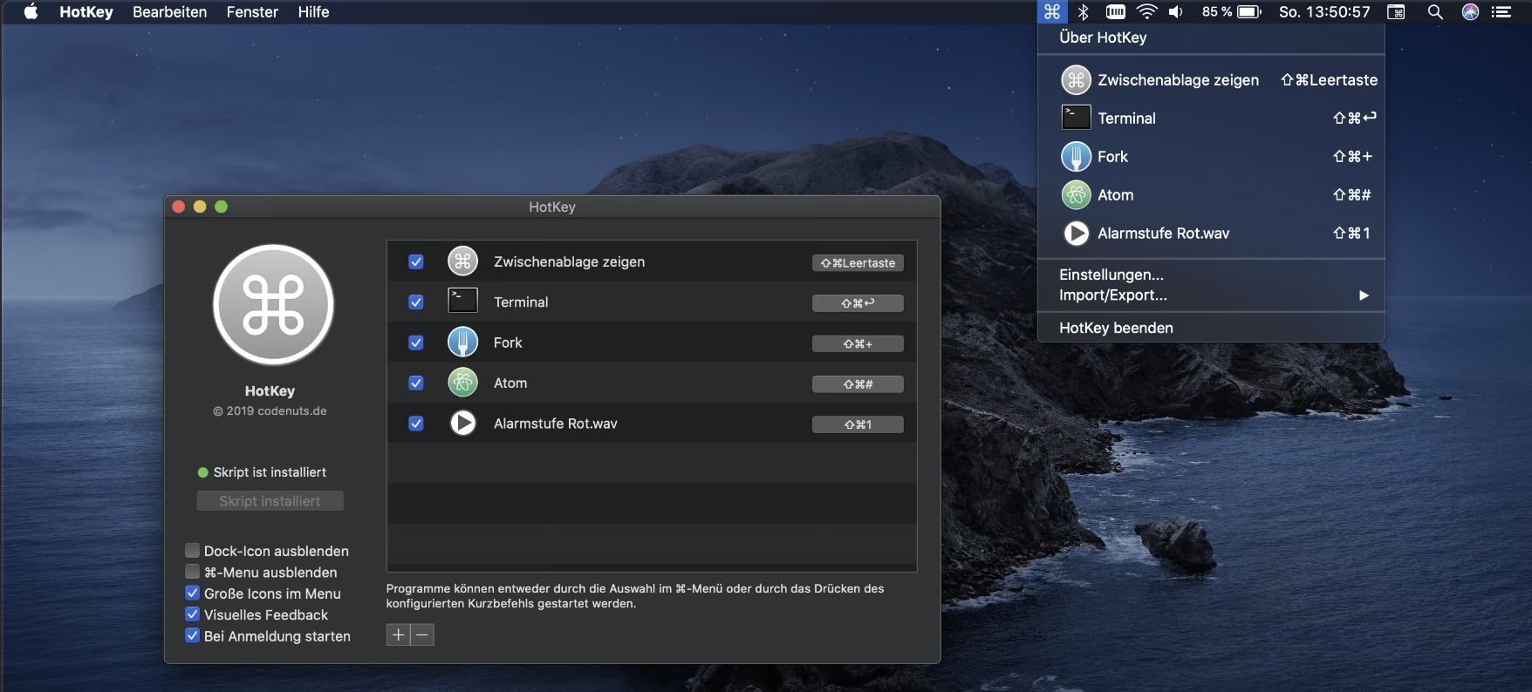This screenshot has width=1532, height=692.
Task: Select the Fork app icon in hotkey list
Action: pos(463,343)
